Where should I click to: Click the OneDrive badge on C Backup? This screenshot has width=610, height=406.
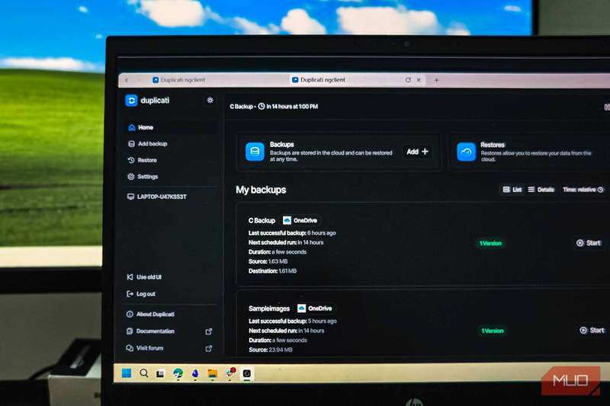(300, 220)
